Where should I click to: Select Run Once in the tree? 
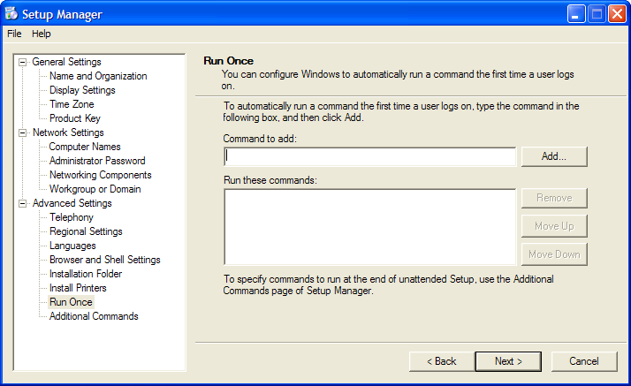click(71, 302)
